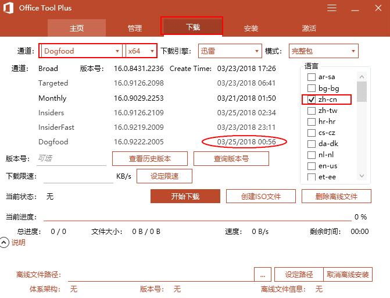Check the nl-nl language box
390x298 pixels.
coord(311,155)
